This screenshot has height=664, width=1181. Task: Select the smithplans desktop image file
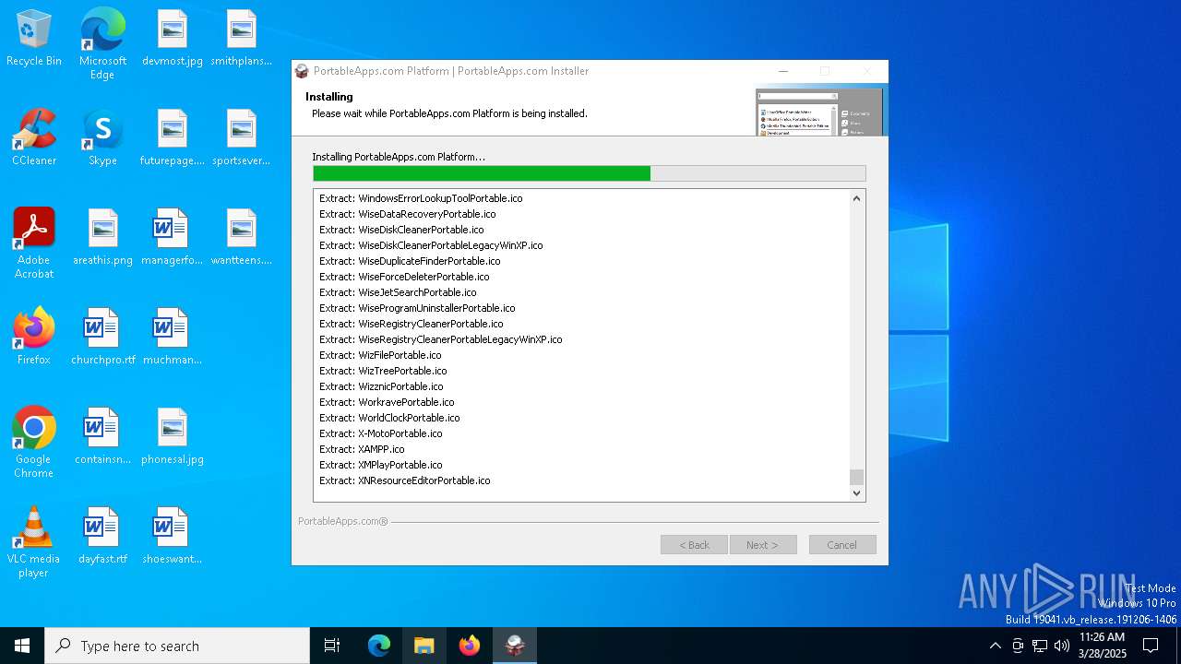pos(241,39)
